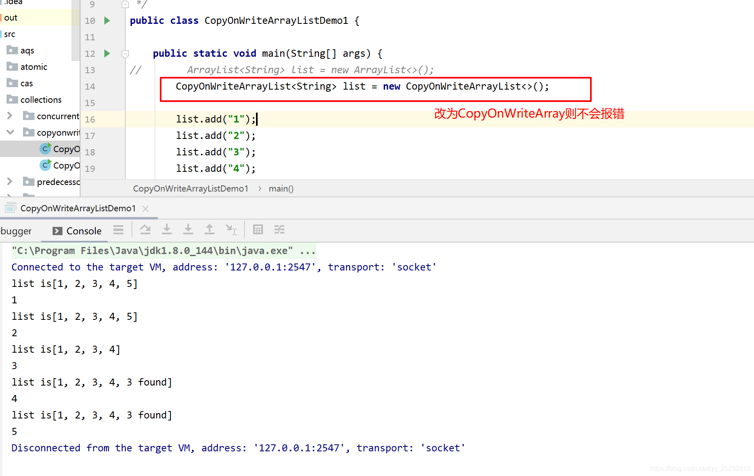This screenshot has width=754, height=476.
Task: Click the concurrent folder icon
Action: pos(28,116)
